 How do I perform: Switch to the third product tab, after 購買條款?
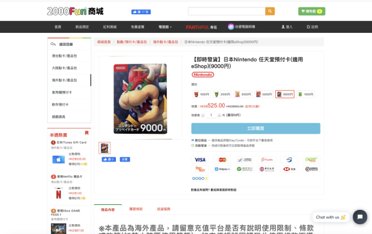[164, 209]
